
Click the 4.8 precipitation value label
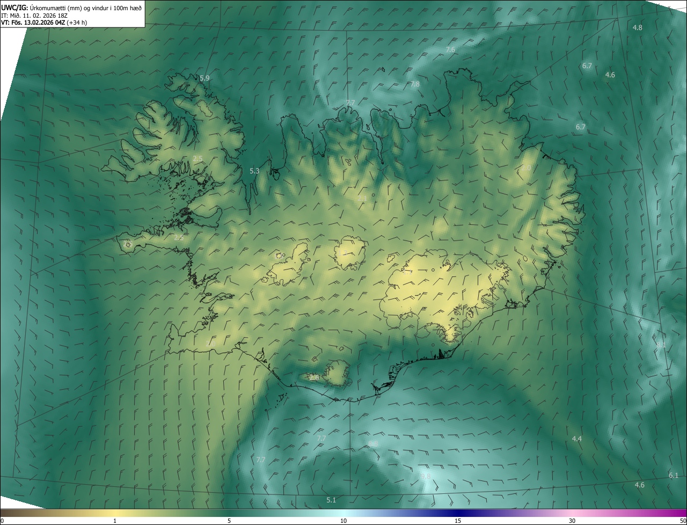638,27
